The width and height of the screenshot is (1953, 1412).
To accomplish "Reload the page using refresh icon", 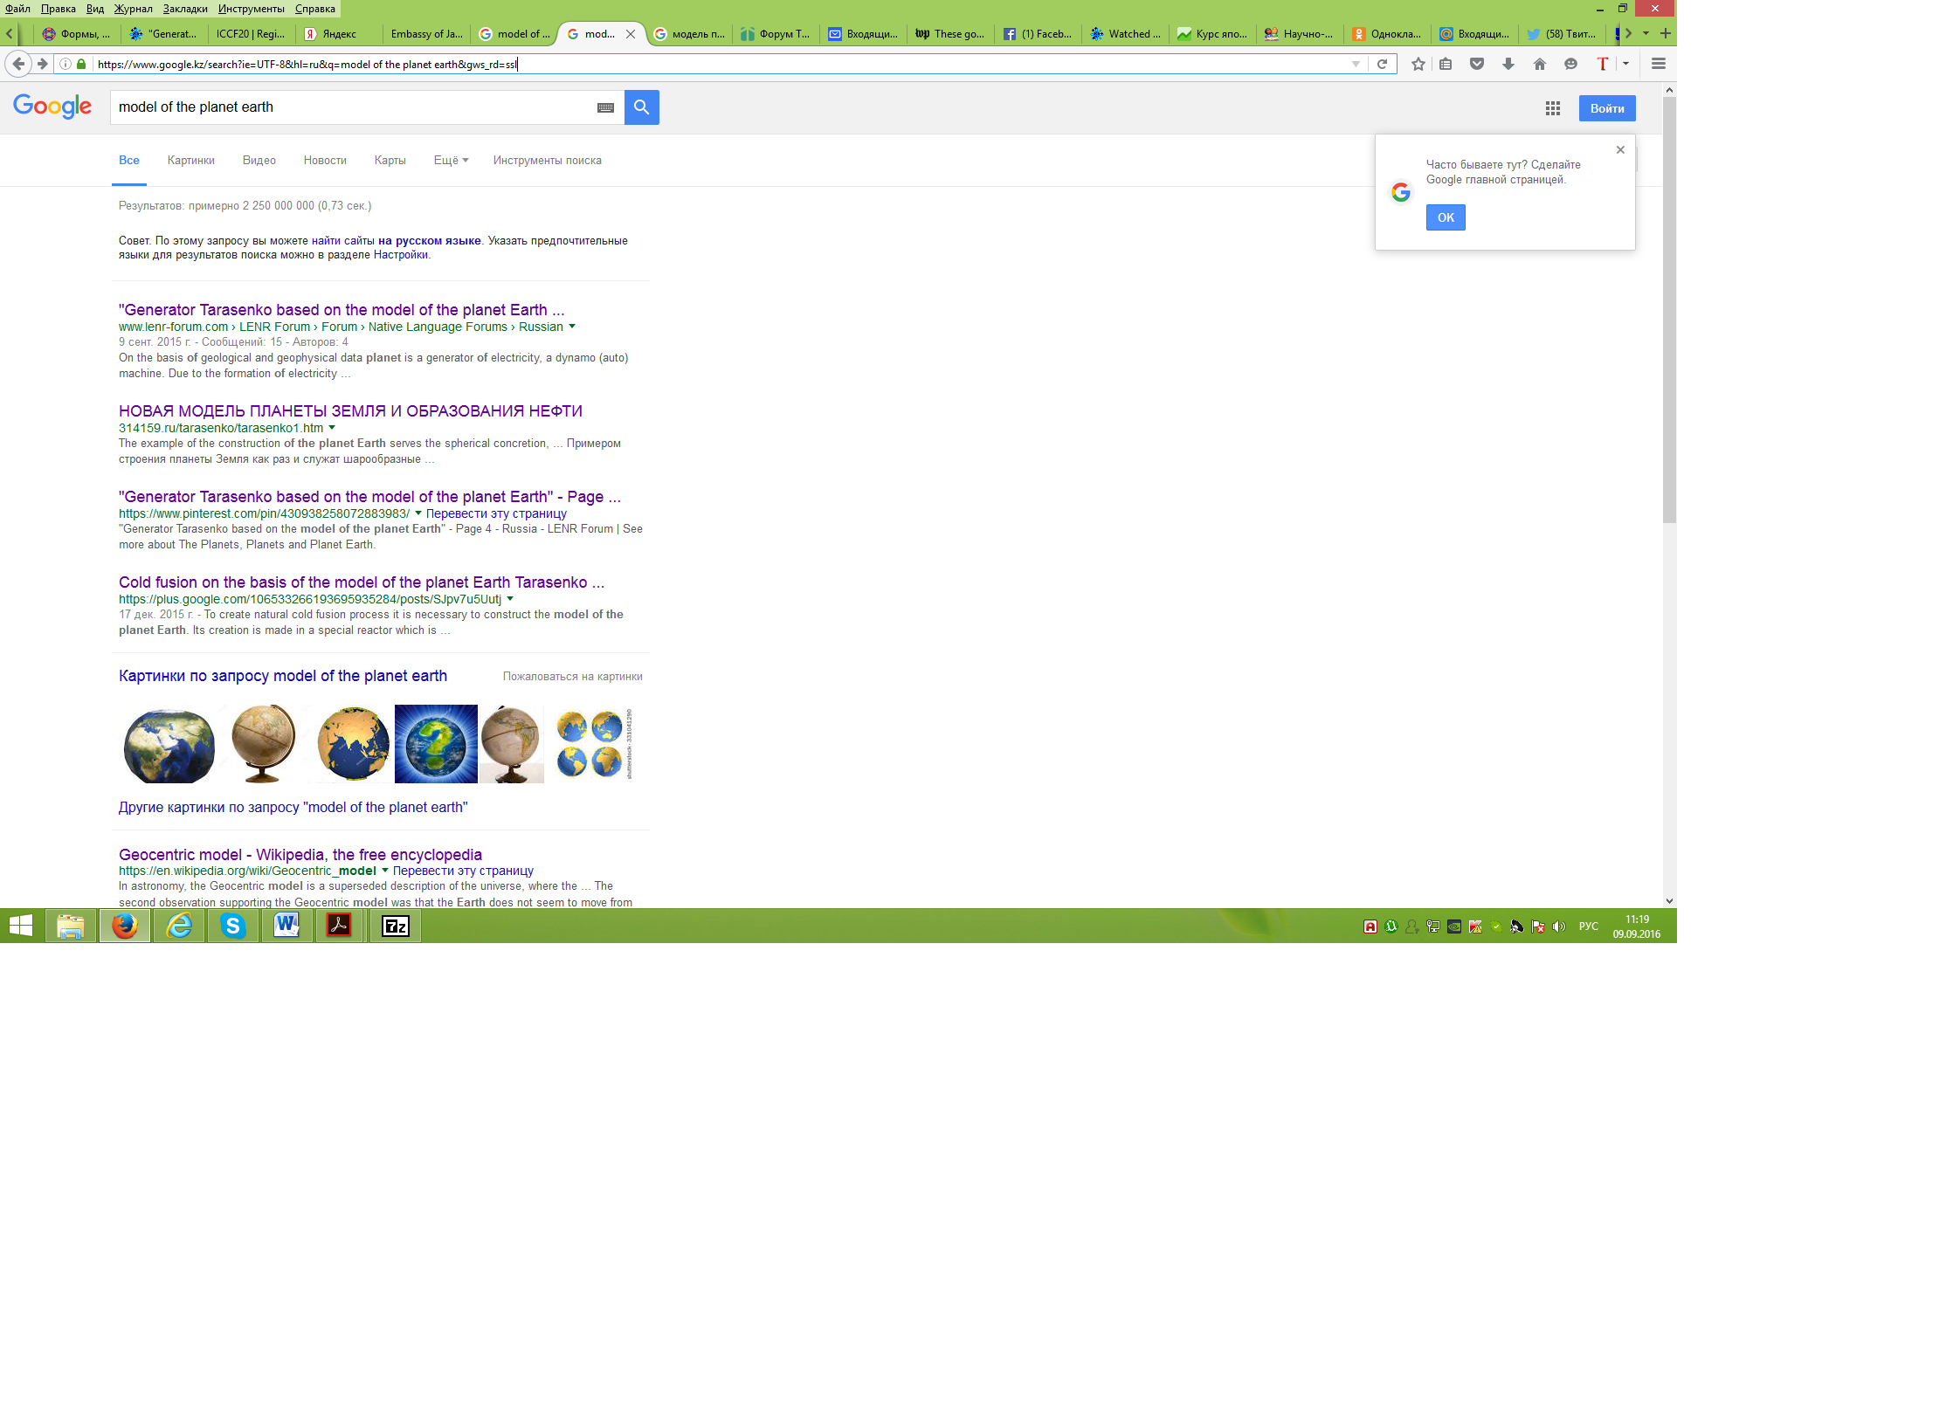I will pos(1382,64).
